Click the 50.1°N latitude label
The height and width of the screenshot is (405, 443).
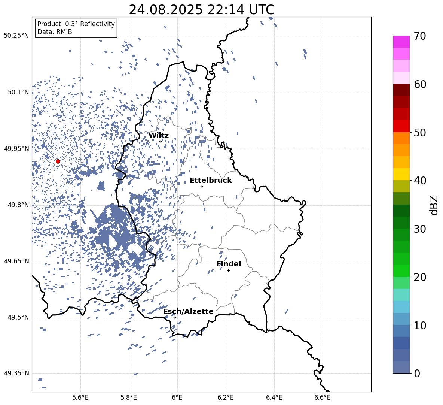19,92
